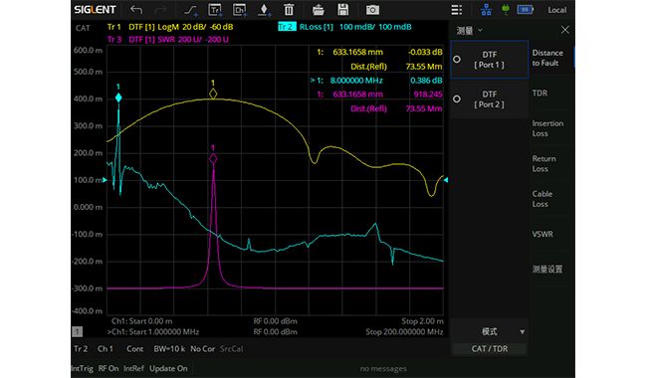Select the Insertion Loss measurement
The height and width of the screenshot is (378, 647).
(x=547, y=128)
